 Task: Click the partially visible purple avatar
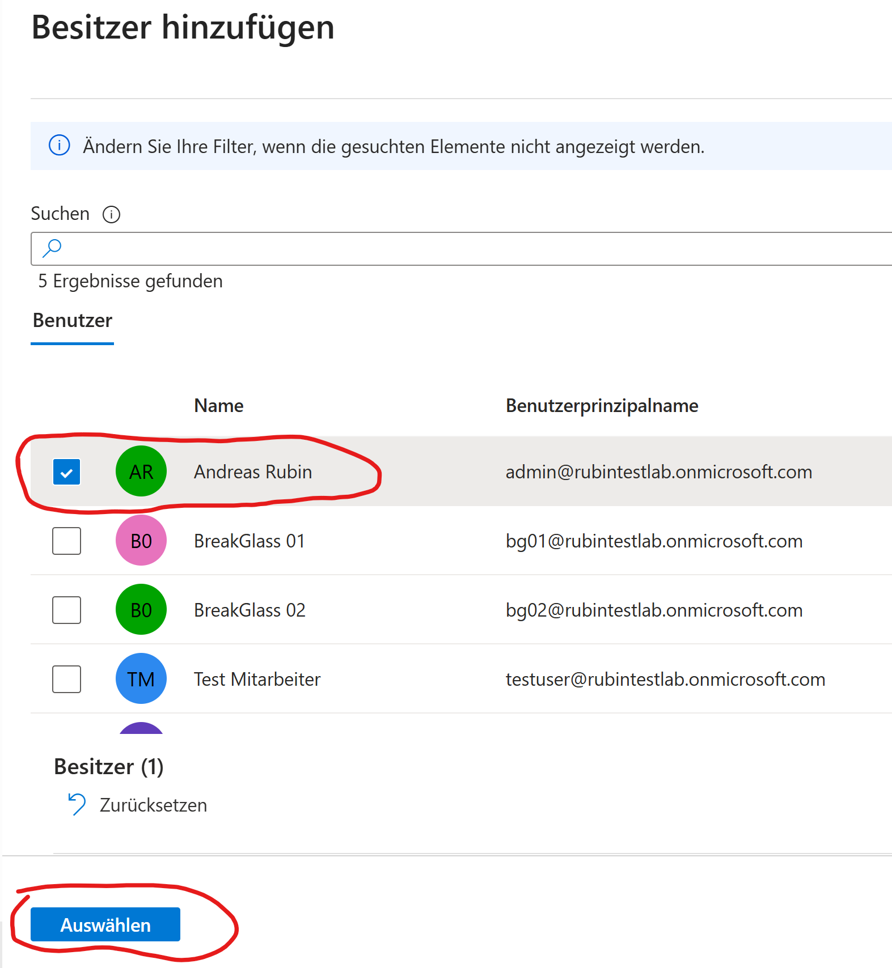point(141,728)
